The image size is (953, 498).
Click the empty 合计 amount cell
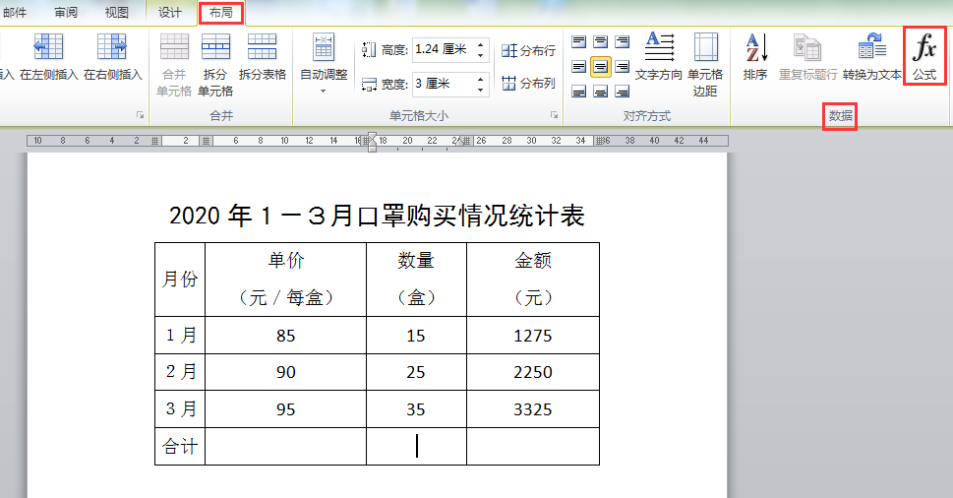tap(533, 446)
